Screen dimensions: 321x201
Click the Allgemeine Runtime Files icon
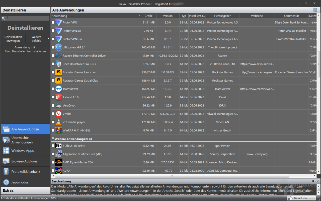(x=58, y=154)
